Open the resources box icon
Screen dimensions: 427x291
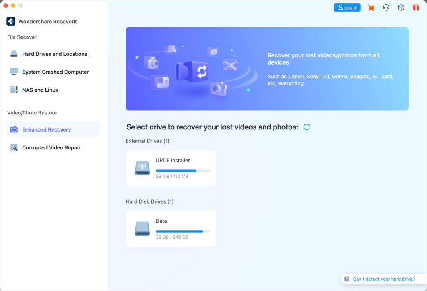(401, 7)
